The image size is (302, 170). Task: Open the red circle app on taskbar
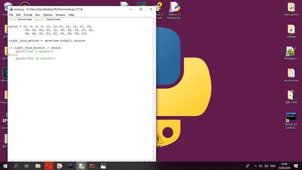[x=49, y=166]
